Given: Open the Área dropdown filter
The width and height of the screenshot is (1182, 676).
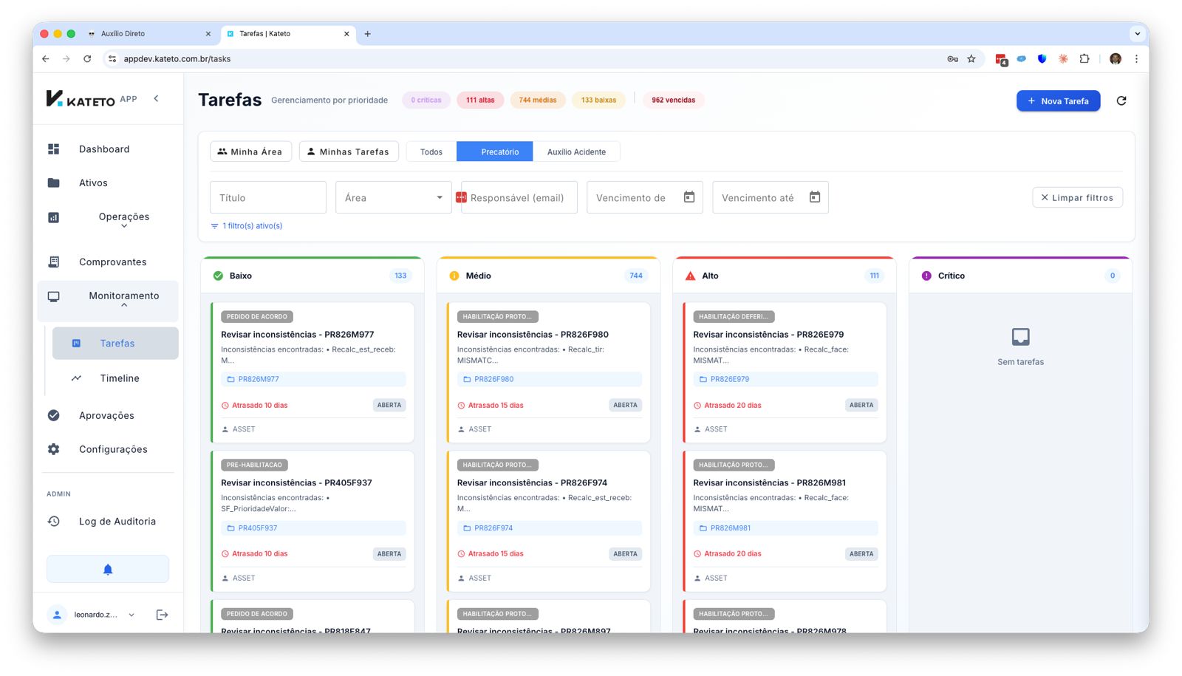Looking at the screenshot, I should (393, 197).
